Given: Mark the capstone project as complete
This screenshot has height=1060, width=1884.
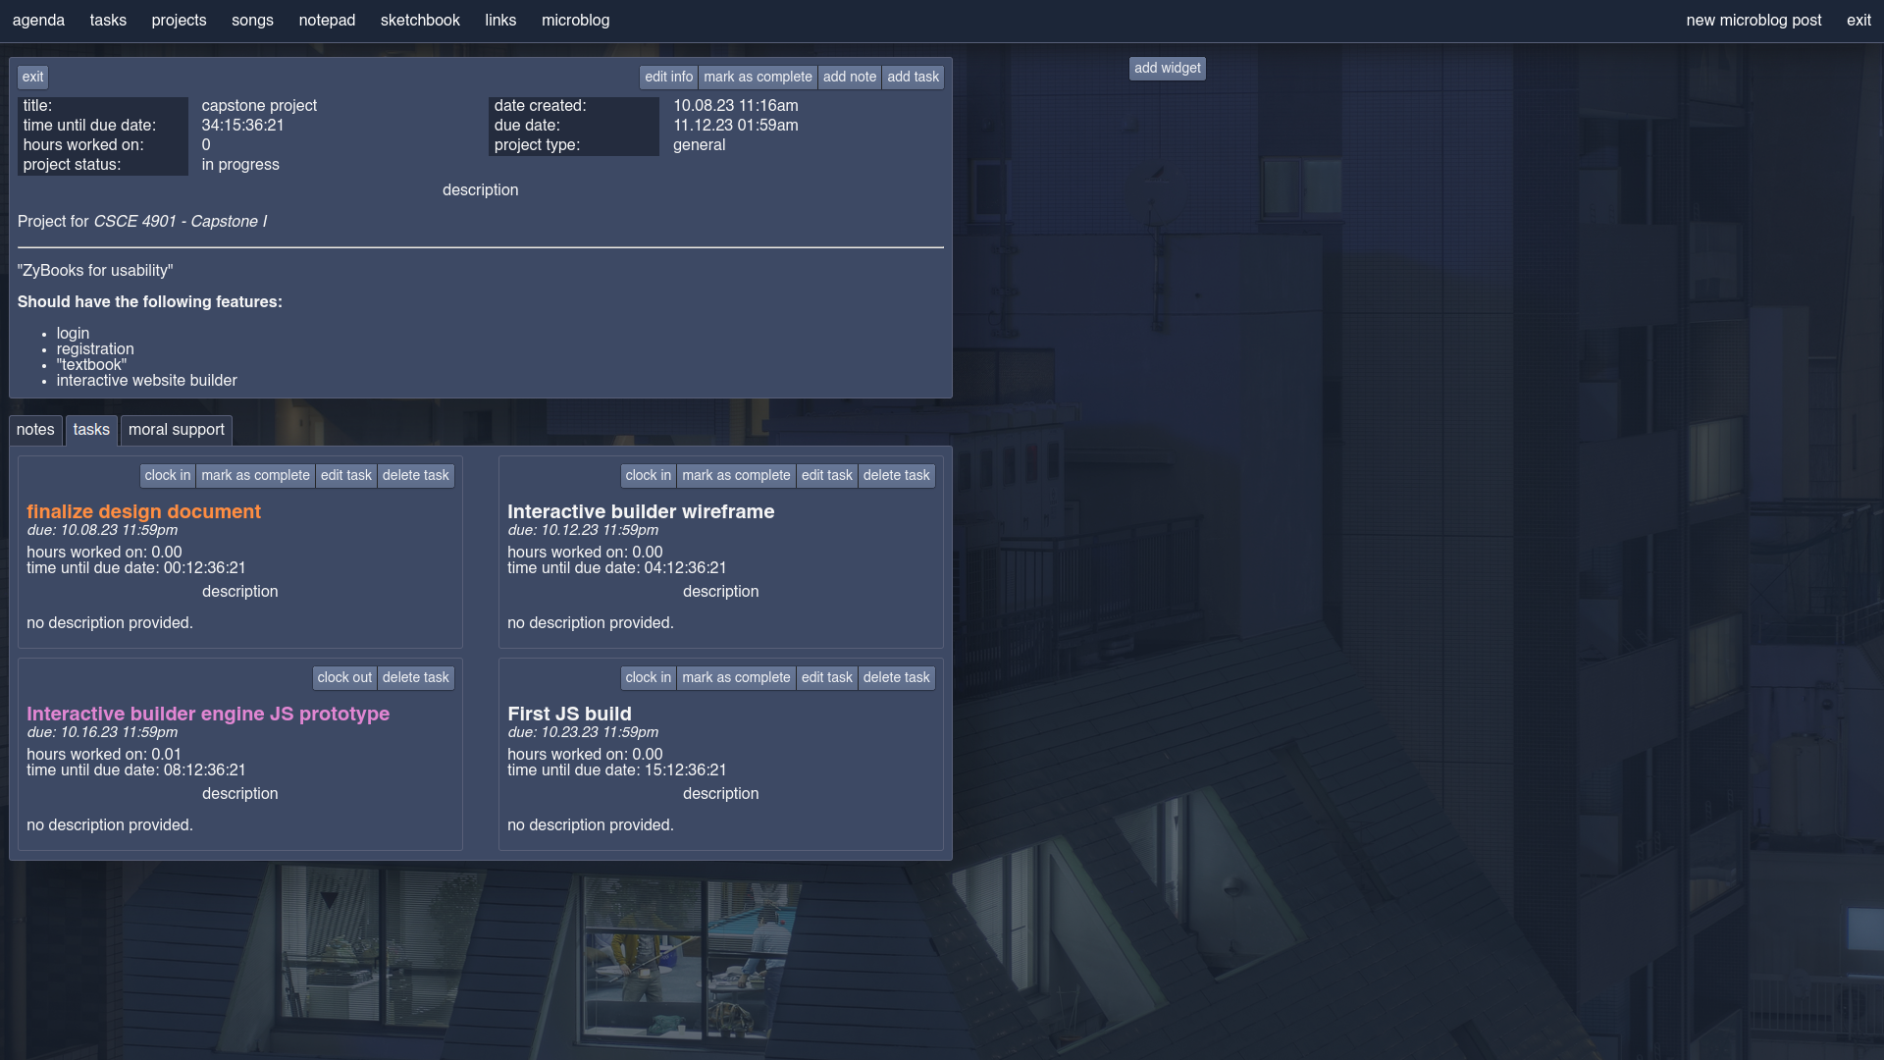Looking at the screenshot, I should (x=758, y=78).
